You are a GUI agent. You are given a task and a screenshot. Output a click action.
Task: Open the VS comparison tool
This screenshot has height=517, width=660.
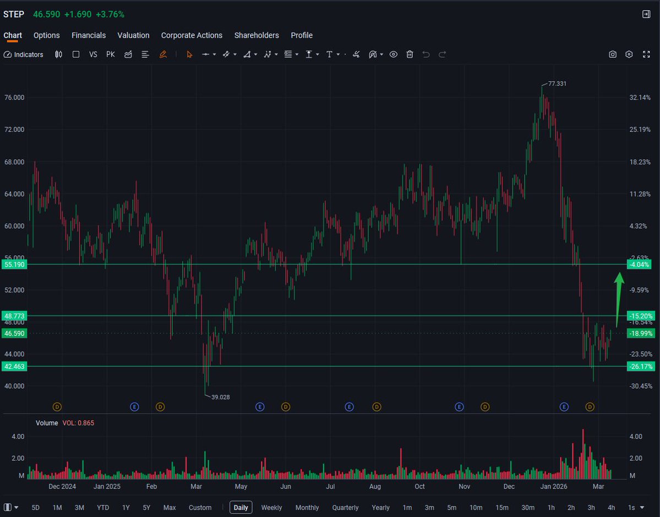click(93, 54)
